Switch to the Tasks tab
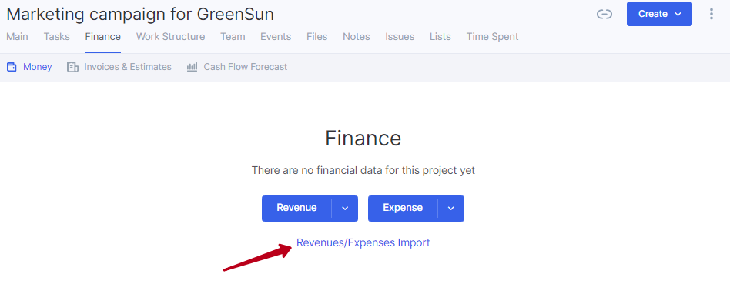The height and width of the screenshot is (304, 730). [57, 37]
